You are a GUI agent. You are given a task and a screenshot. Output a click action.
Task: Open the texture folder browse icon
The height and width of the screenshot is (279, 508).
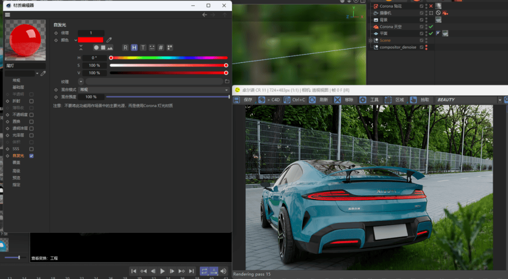click(x=227, y=81)
